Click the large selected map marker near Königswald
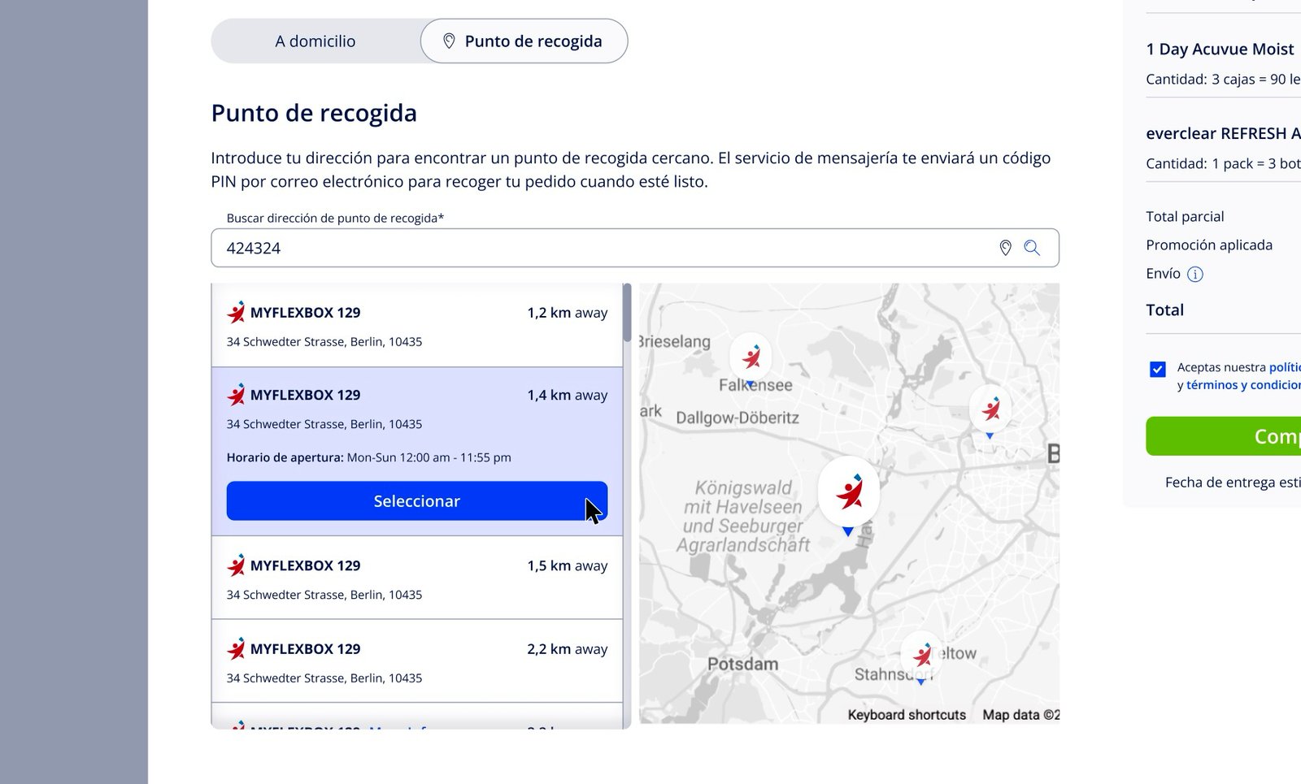The image size is (1301, 784). (848, 494)
